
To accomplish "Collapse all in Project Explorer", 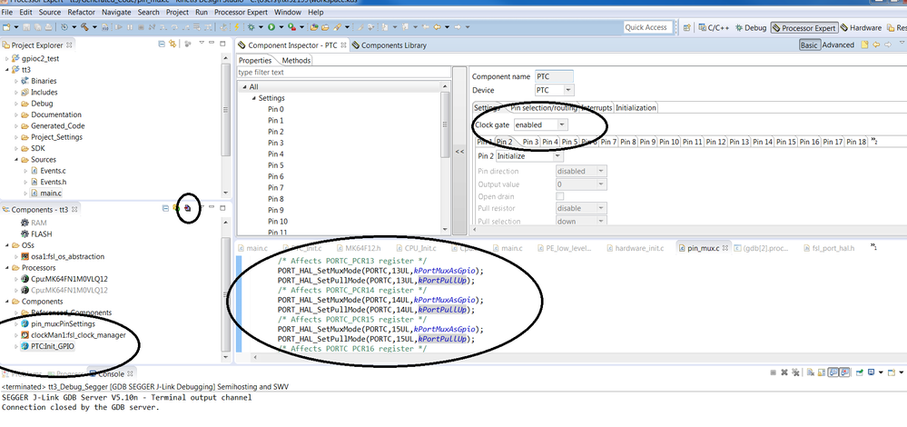I will [x=162, y=44].
